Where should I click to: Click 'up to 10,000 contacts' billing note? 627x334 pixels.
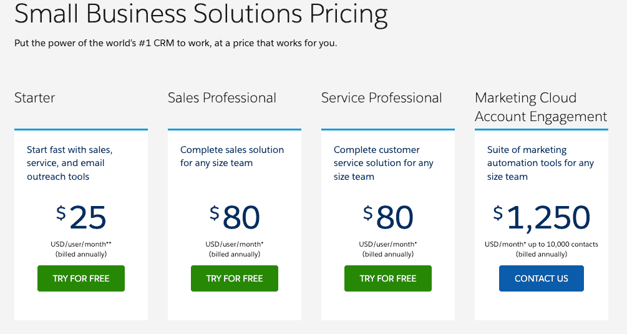pos(563,244)
